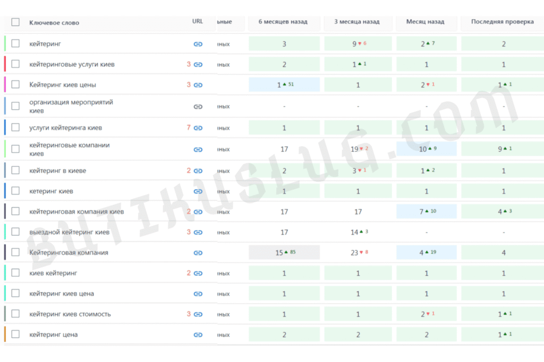Screen dimensions: 544x362
Task: Click 6-month cell for Кейтеринг киев цены
Action: tap(284, 84)
